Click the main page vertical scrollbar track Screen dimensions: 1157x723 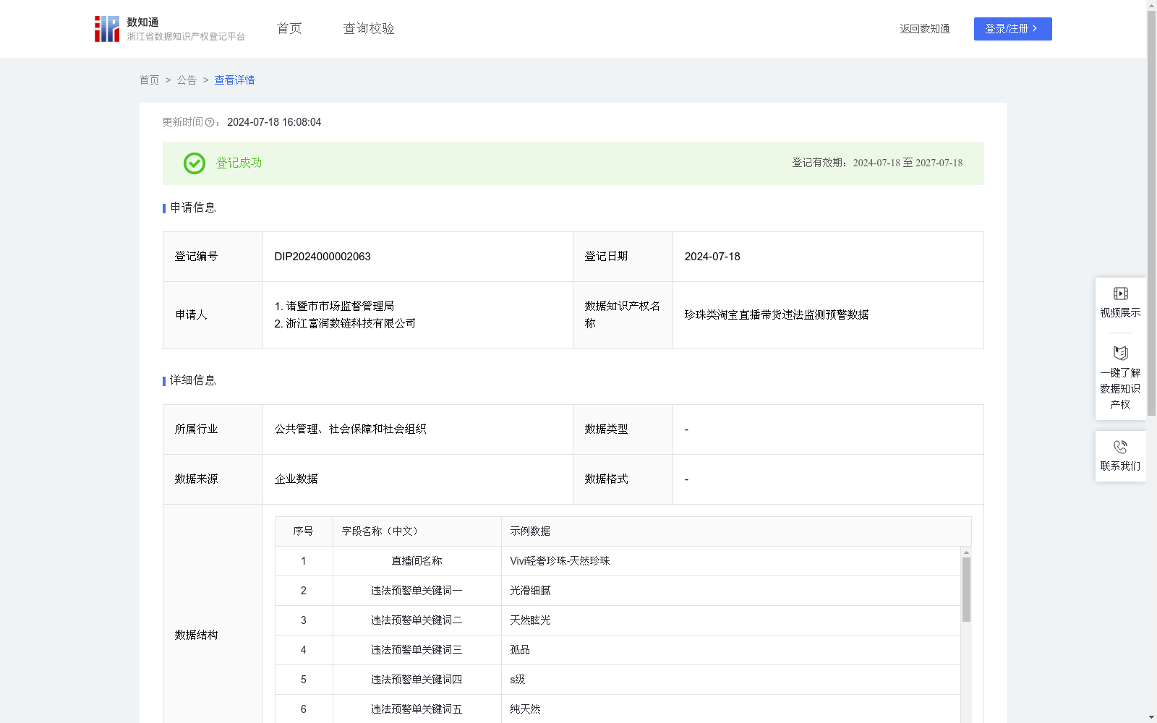[1151, 564]
